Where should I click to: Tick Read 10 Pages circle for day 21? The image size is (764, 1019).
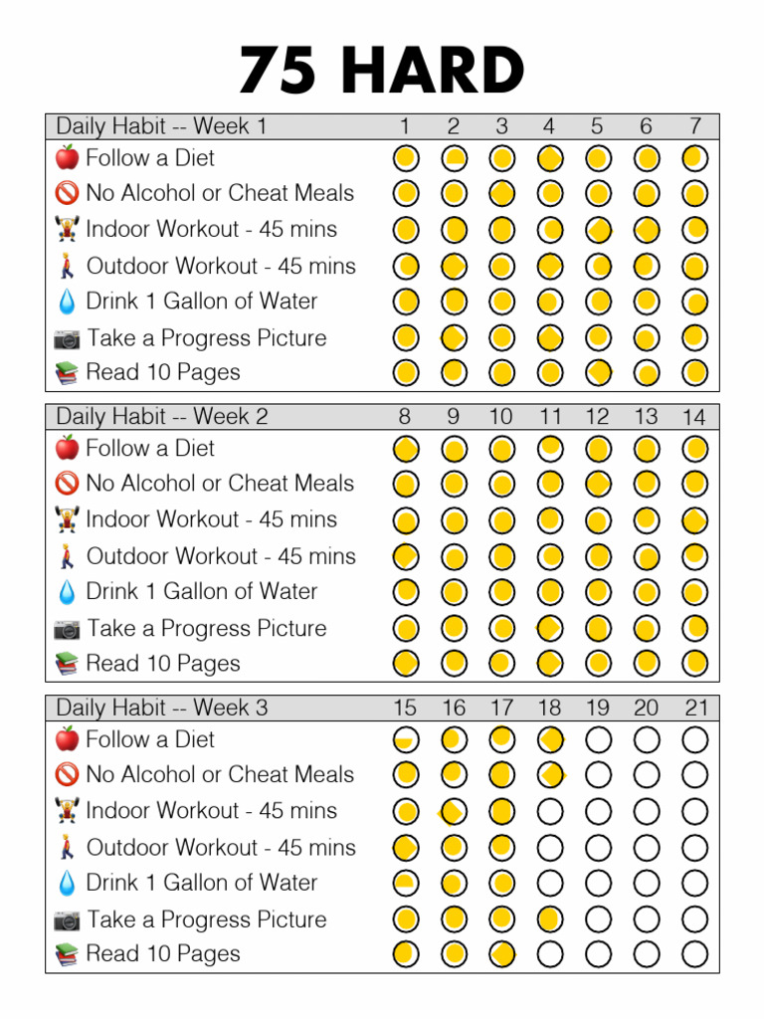[x=695, y=954]
